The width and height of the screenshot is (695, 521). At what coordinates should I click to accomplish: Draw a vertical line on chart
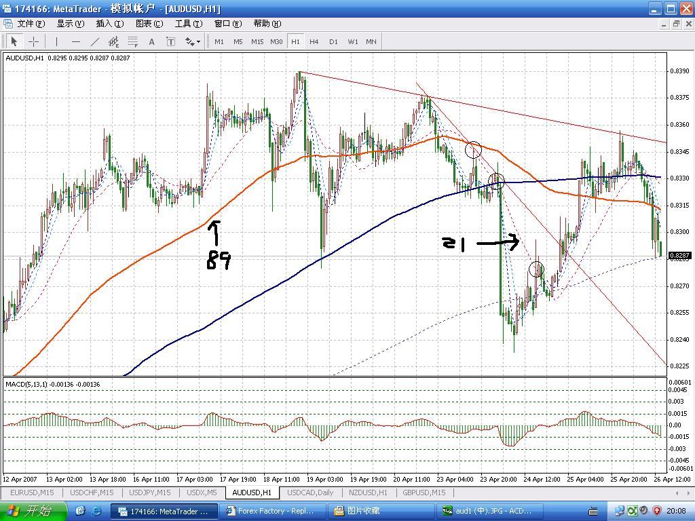pos(56,41)
